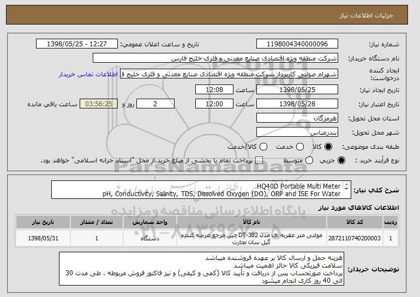Click the need date cell 1398/05/31
This screenshot has height=297, width=420.
[x=43, y=238]
